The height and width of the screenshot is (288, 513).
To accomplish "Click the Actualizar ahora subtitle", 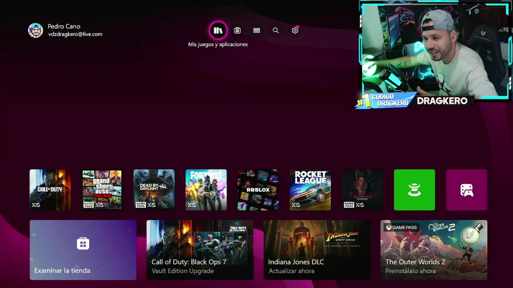I will (291, 271).
